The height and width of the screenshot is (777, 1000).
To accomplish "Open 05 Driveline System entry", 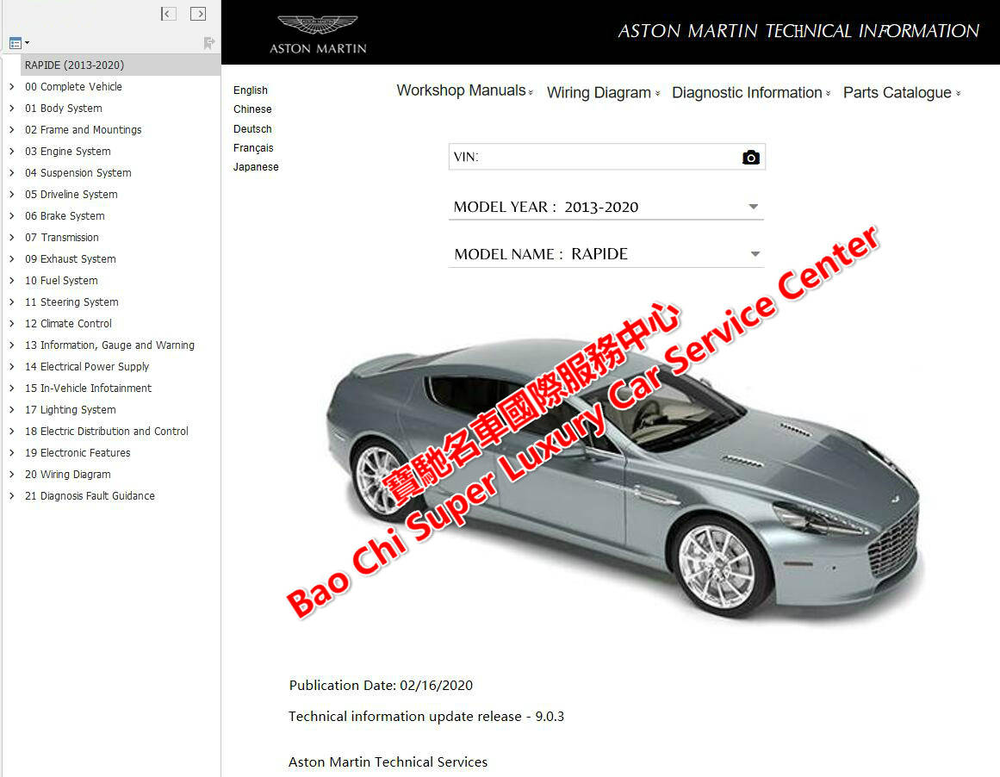I will pos(71,194).
